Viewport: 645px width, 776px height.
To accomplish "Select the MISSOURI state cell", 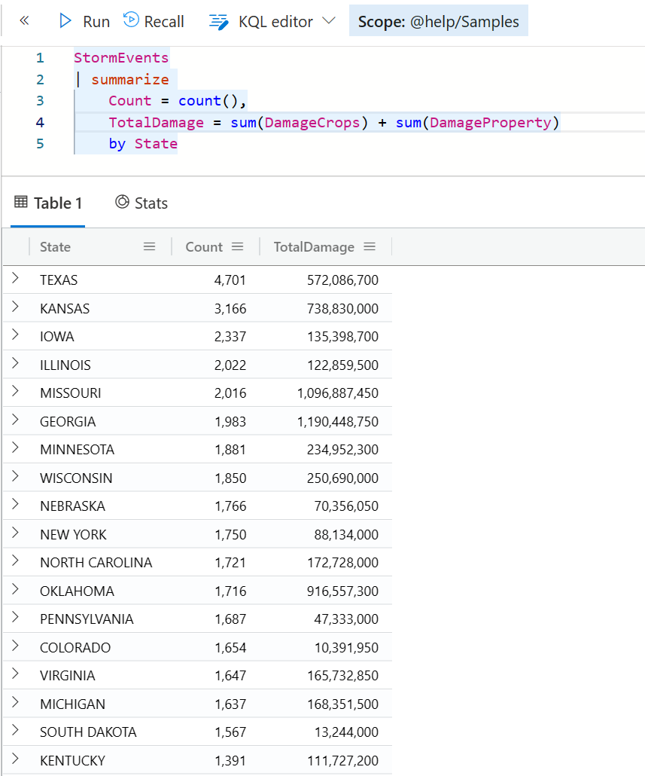I will pyautogui.click(x=71, y=393).
